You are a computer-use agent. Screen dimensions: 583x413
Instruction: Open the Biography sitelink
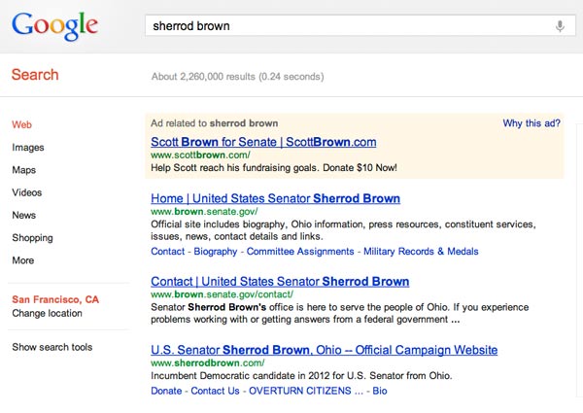point(216,251)
